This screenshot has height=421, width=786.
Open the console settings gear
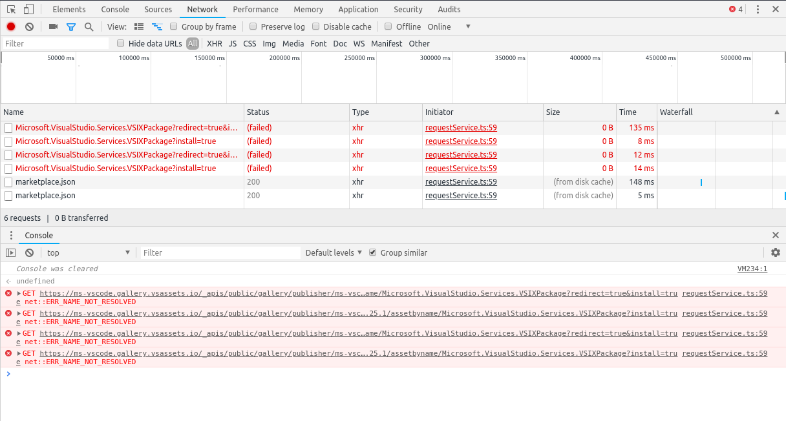pos(775,252)
